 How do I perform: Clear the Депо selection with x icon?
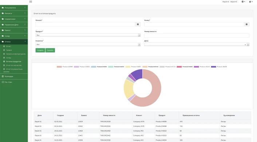pos(245,45)
